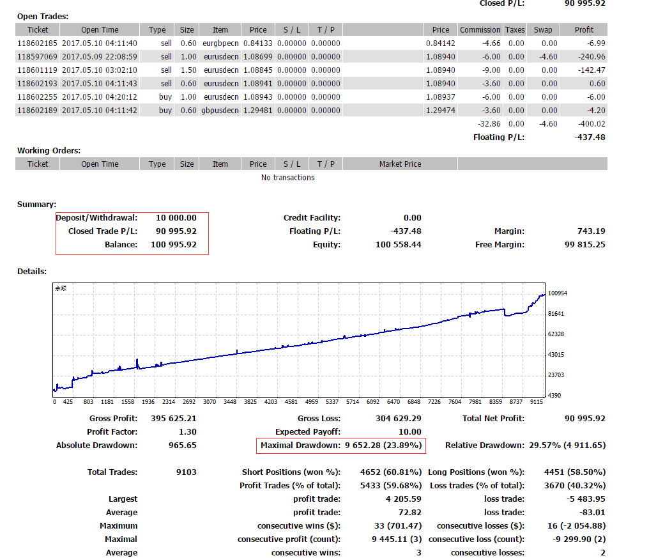The width and height of the screenshot is (649, 558).
Task: Click the Deposit/Withdrawal amount 10 000.00
Action: (x=176, y=218)
